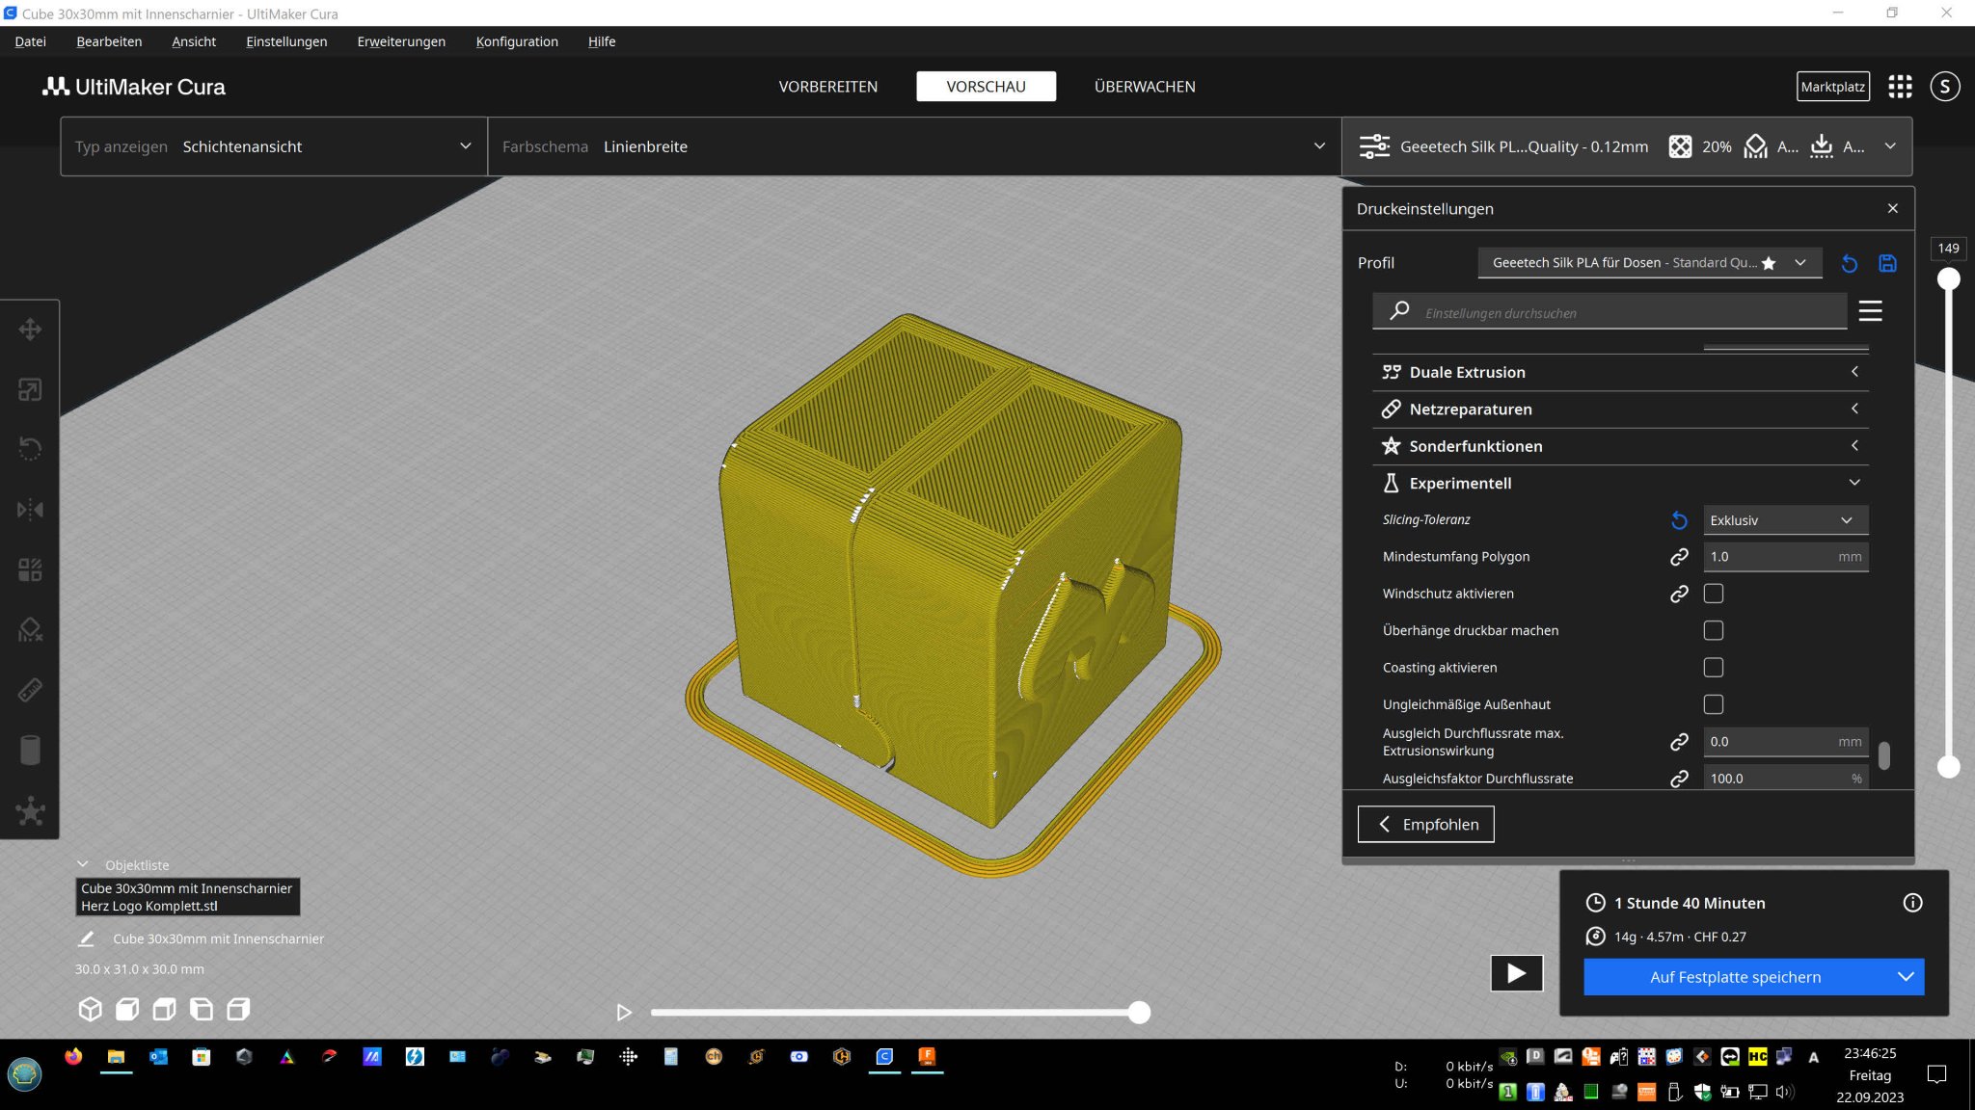Screen dimensions: 1975x1110
Task: Select the Move tool in left toolbar
Action: 30,330
